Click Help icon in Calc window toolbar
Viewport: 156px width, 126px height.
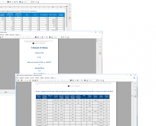[20, 2]
